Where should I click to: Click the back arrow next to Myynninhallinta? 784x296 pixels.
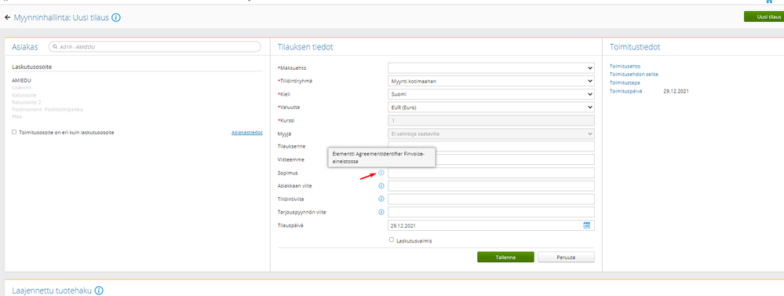tap(7, 17)
